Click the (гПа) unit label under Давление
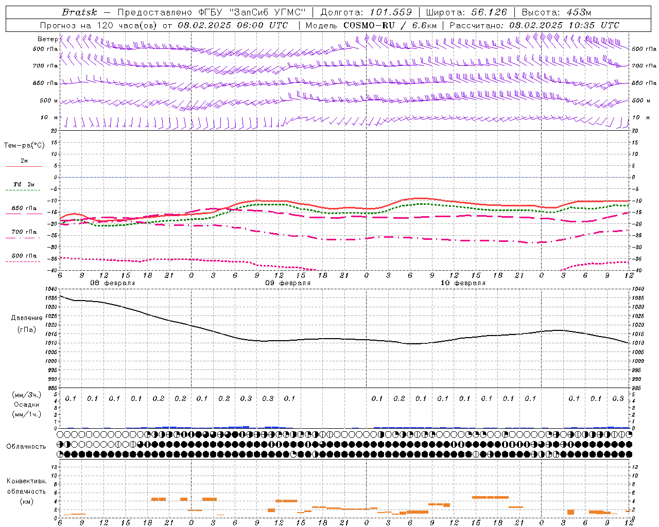The width and height of the screenshot is (659, 527). [x=27, y=329]
